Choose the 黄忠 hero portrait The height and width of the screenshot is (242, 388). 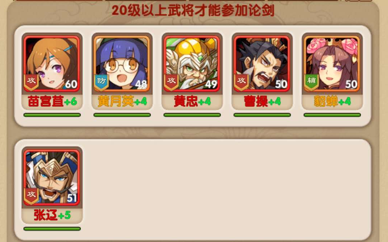(192, 63)
